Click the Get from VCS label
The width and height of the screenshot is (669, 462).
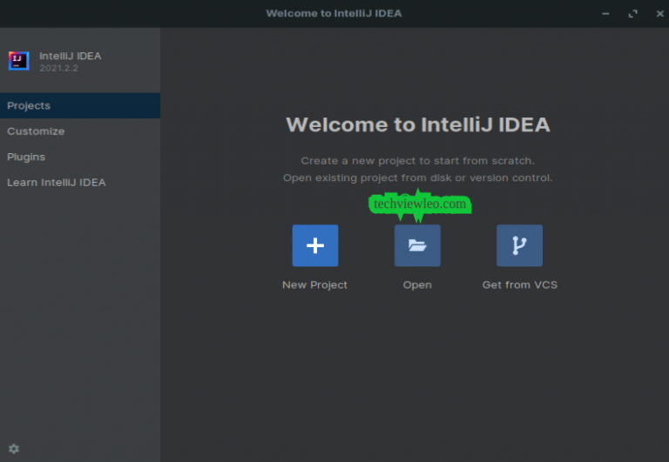point(520,285)
